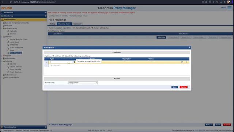
Task: Open Proxy Targets under Network
Action: click(15, 69)
